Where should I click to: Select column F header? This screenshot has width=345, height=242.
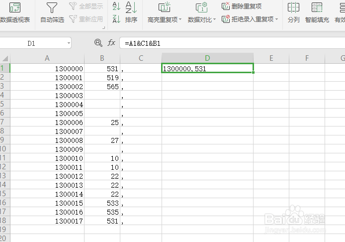(307, 58)
